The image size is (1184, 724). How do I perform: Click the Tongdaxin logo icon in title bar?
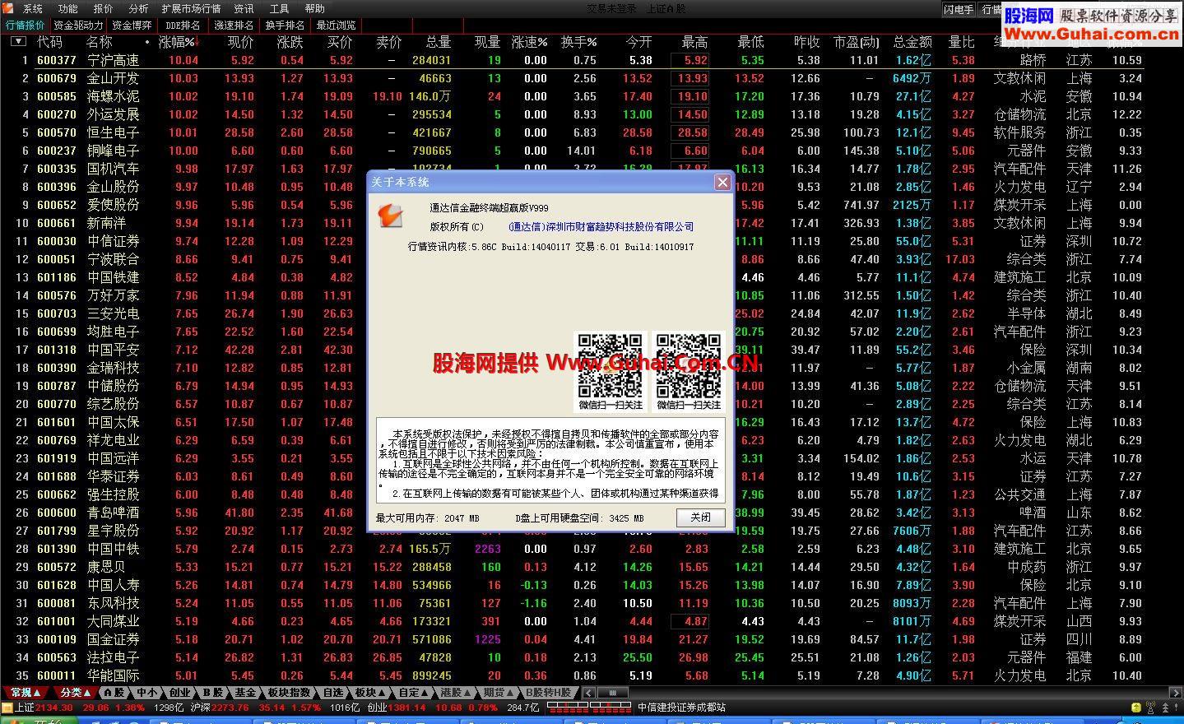8,8
